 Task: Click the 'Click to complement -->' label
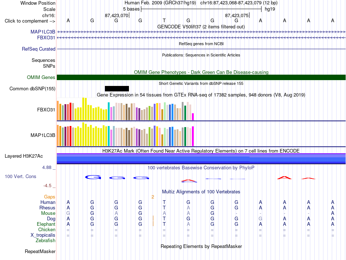(30, 21)
